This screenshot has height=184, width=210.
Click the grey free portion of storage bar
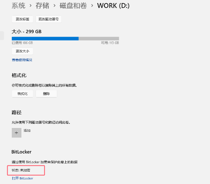point(99,38)
